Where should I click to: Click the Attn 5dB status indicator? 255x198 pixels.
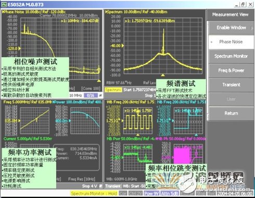(170, 193)
